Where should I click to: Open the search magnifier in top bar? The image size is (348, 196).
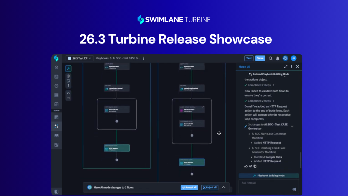271,58
